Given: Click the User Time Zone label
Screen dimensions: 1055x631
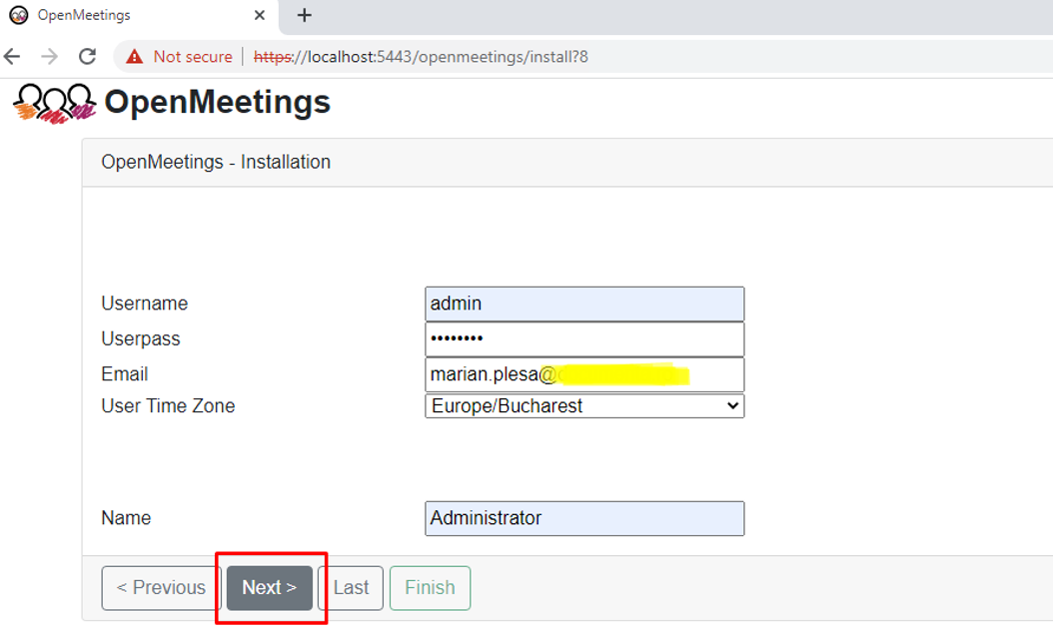Looking at the screenshot, I should click(x=168, y=406).
